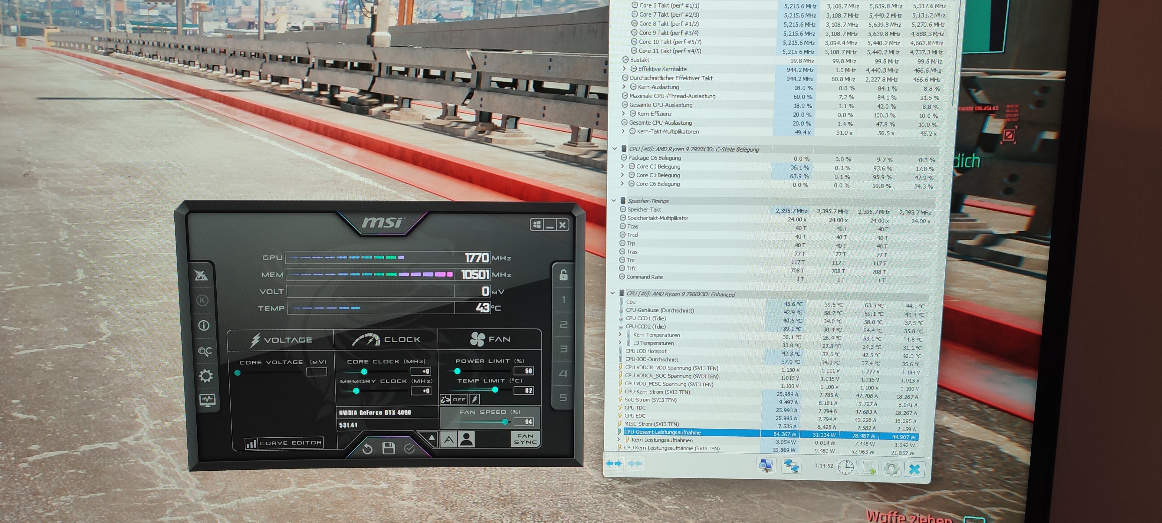Viewport: 1162px width, 523px height.
Task: Open MSI Afterburner settings gear
Action: tap(206, 376)
